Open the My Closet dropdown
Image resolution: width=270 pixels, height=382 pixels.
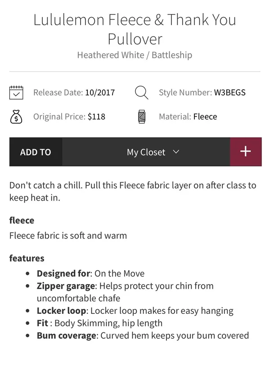[146, 152]
